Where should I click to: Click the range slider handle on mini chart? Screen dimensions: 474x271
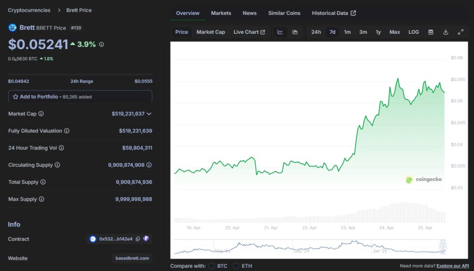[x=443, y=247]
